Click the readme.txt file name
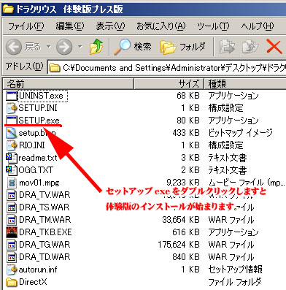 pyautogui.click(x=38, y=158)
